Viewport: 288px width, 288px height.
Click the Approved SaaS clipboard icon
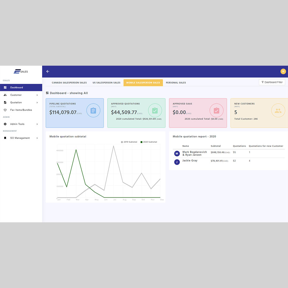pos(217,111)
